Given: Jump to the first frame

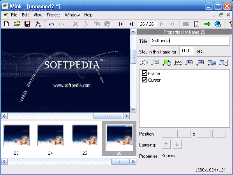Looking at the screenshot, I should coord(120,24).
